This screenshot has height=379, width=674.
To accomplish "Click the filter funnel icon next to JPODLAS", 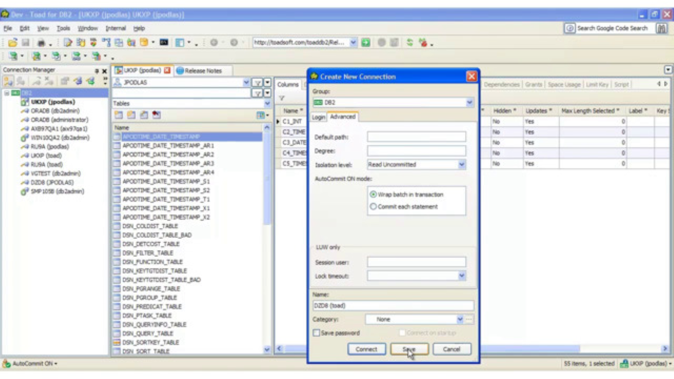I will pyautogui.click(x=257, y=83).
